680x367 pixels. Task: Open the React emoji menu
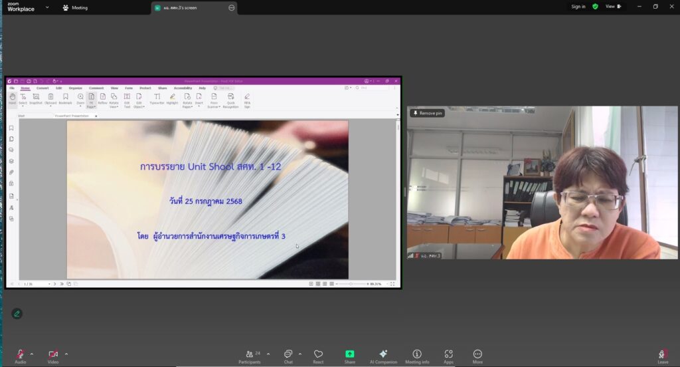(318, 356)
